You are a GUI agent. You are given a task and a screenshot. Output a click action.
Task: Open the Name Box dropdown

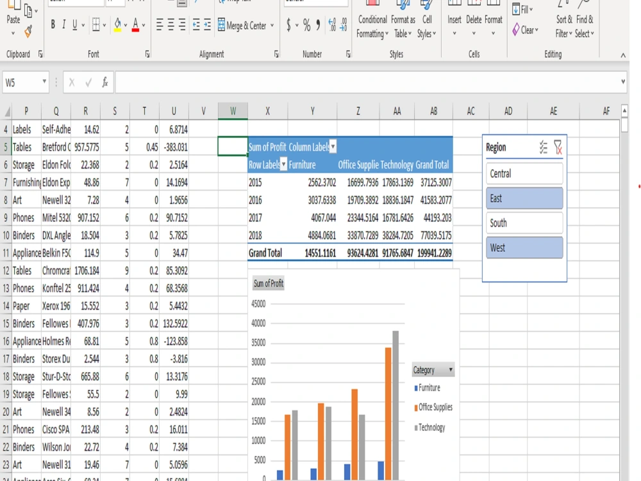44,82
